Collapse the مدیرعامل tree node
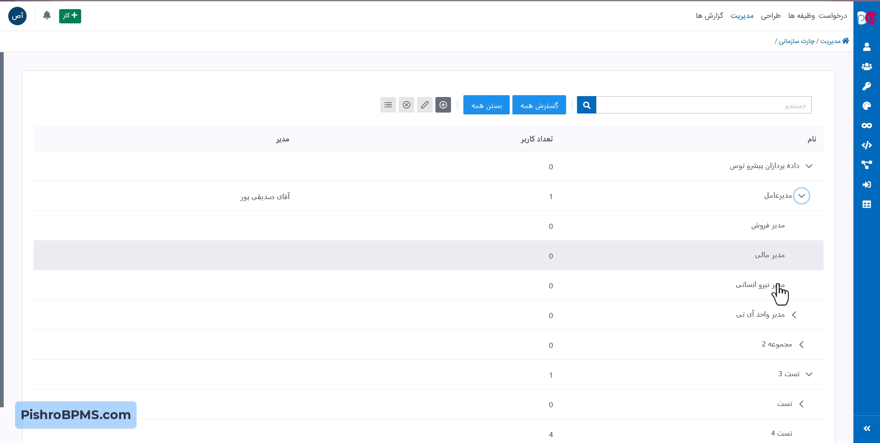 point(801,196)
